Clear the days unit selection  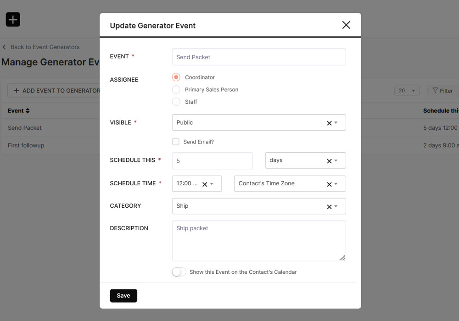329,161
